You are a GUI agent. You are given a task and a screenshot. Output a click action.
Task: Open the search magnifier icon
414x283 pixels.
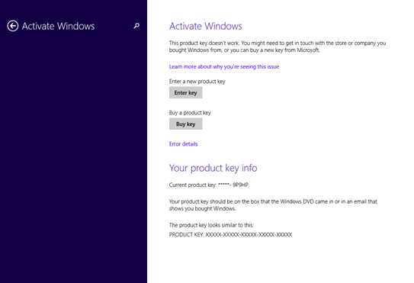click(136, 26)
